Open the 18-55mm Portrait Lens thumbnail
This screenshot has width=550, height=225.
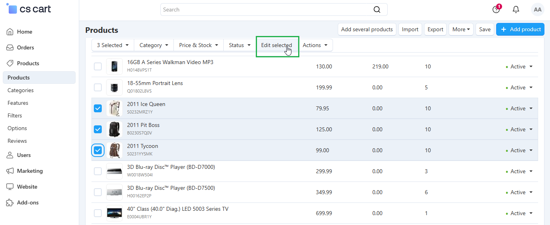pyautogui.click(x=114, y=87)
